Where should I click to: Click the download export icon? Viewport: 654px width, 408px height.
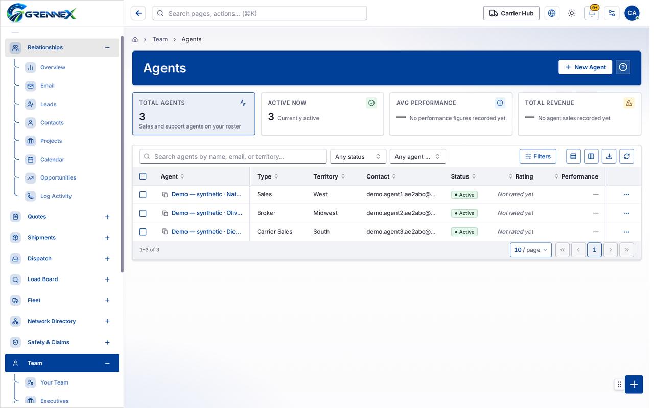coord(609,157)
